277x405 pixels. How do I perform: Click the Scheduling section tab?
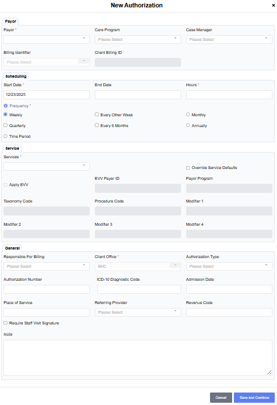pos(16,77)
